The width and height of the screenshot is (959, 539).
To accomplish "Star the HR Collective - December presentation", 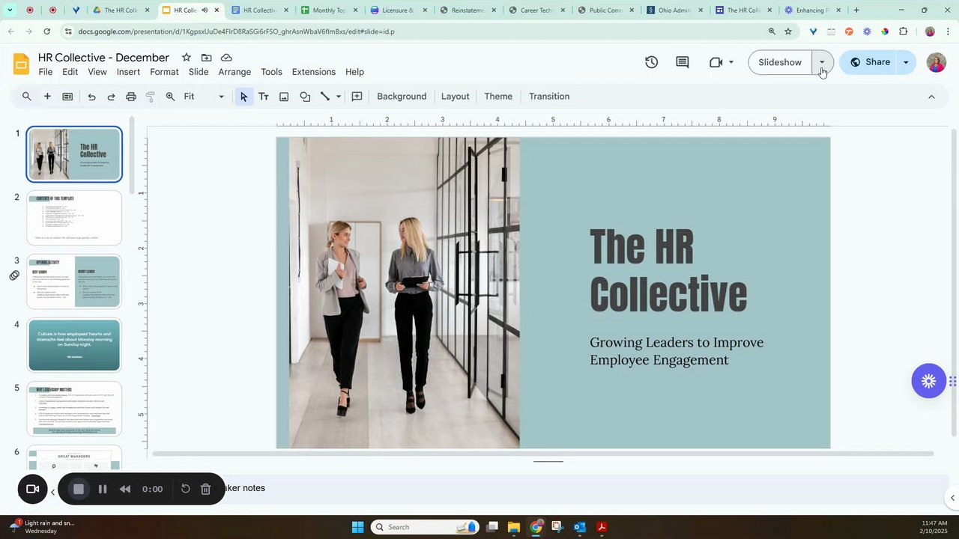I will tap(186, 58).
